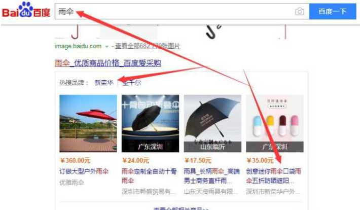Viewport: 360px width, 210px height.
Task: Open 查看全部 images link
Action: [148, 46]
